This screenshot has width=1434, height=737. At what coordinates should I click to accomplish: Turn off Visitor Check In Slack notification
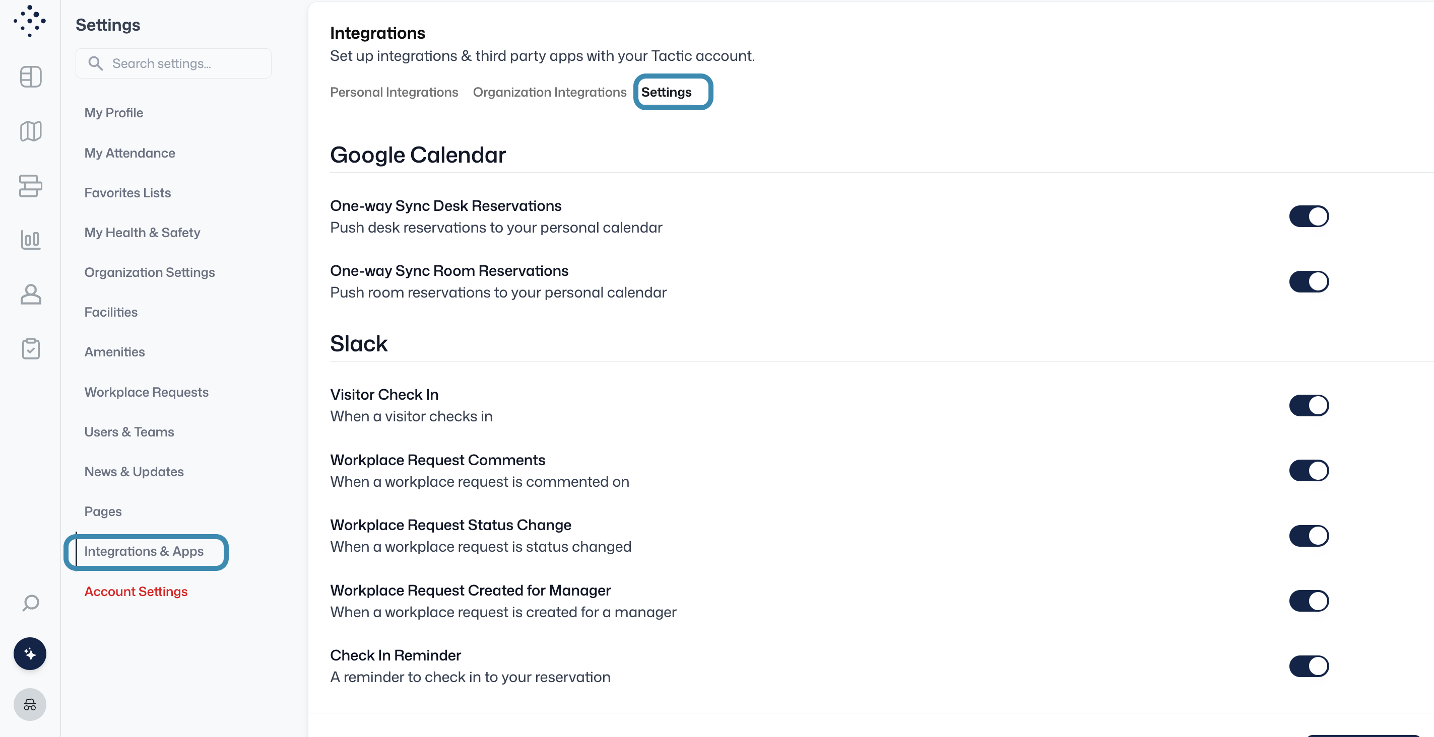coord(1308,405)
